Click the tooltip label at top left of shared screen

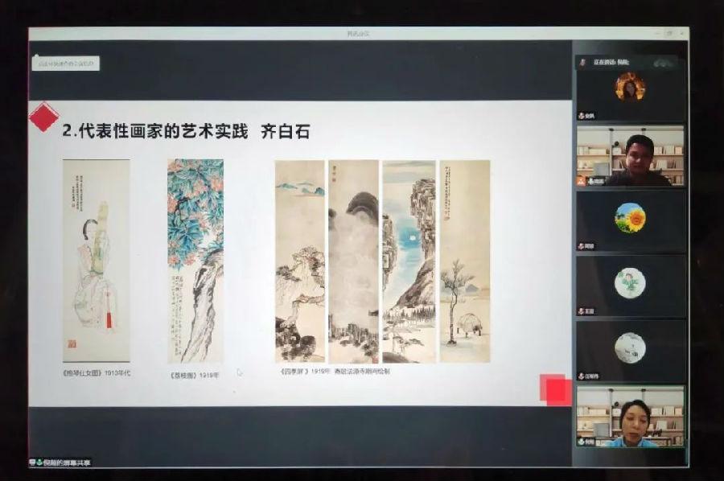pos(66,64)
